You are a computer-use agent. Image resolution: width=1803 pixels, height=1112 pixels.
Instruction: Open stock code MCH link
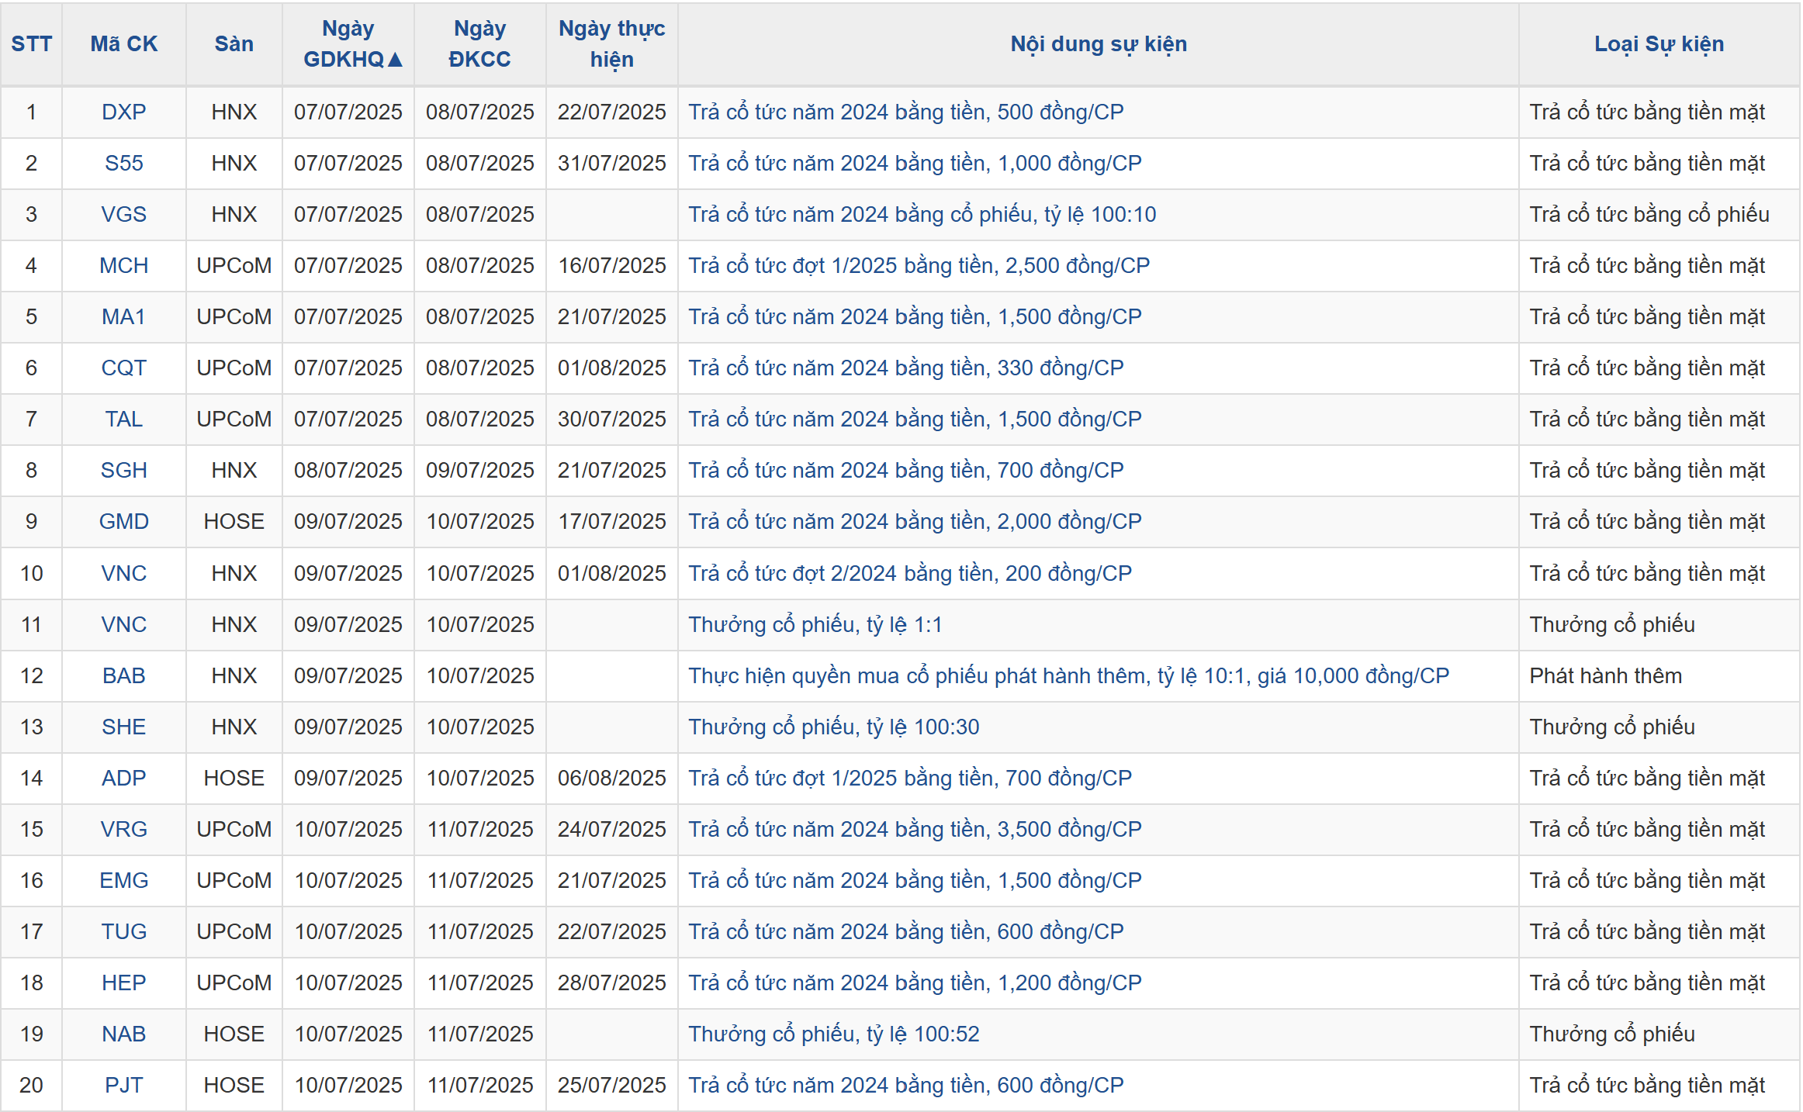124,266
